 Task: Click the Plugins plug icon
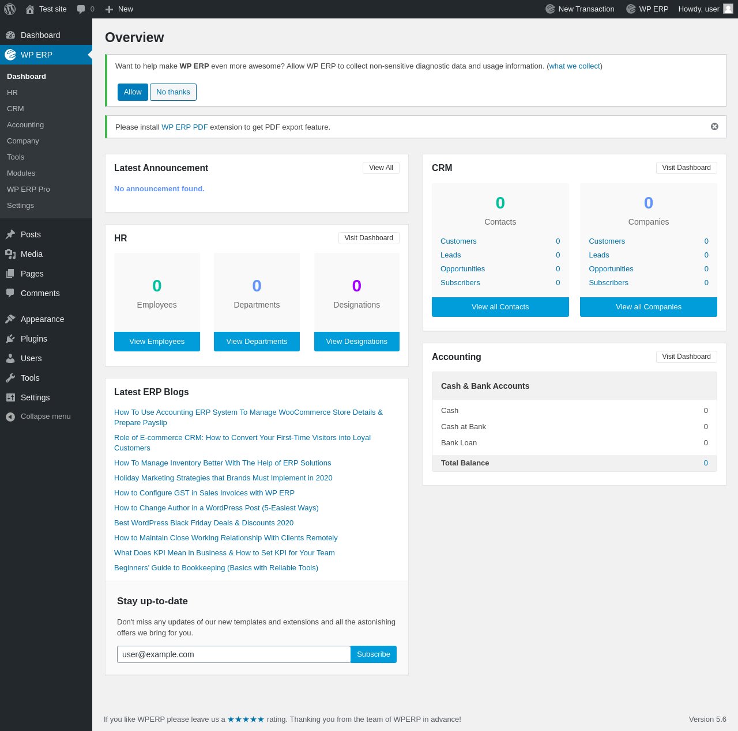click(x=10, y=339)
